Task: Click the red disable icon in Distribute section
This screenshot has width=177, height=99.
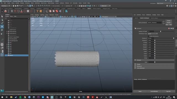Action: click(x=169, y=29)
